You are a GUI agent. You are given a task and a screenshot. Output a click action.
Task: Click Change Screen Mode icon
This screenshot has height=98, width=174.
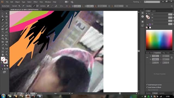[4, 72]
